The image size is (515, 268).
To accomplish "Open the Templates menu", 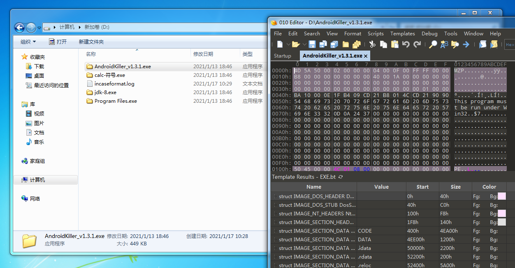I will [403, 34].
